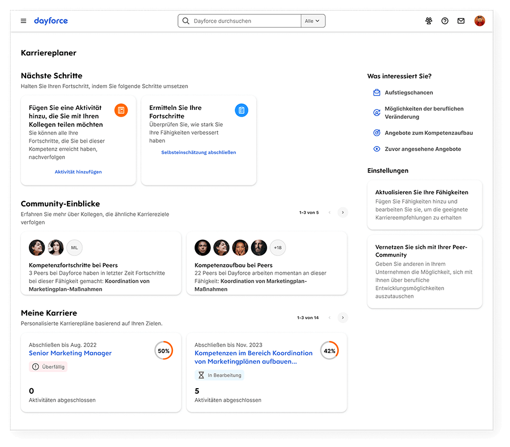Screen dimensions: 510x447
Task: Select Angebote zum Kompetenzaufbau
Action: point(429,133)
